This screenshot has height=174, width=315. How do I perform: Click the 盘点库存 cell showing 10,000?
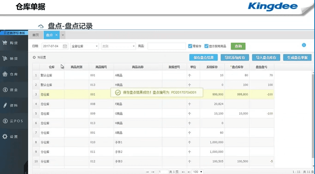[x=237, y=114]
